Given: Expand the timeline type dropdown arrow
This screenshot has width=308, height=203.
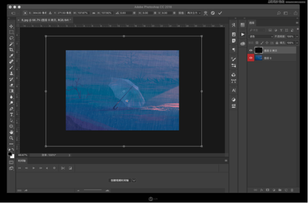Looking at the screenshot, I should (134, 181).
